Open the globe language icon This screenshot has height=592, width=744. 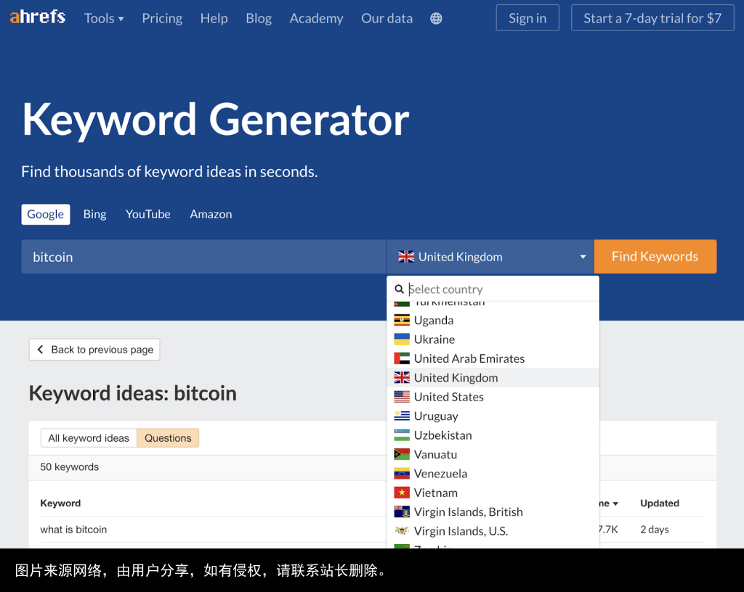435,18
